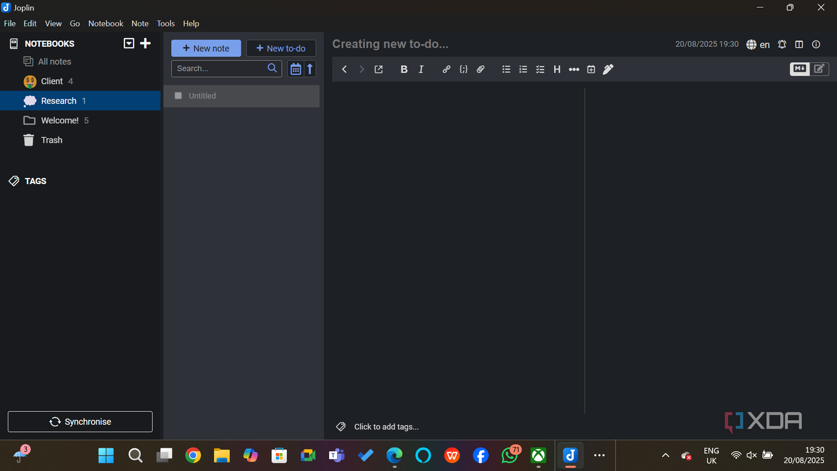Collapse all notebooks in the sidebar
The width and height of the screenshot is (837, 471).
tap(129, 43)
